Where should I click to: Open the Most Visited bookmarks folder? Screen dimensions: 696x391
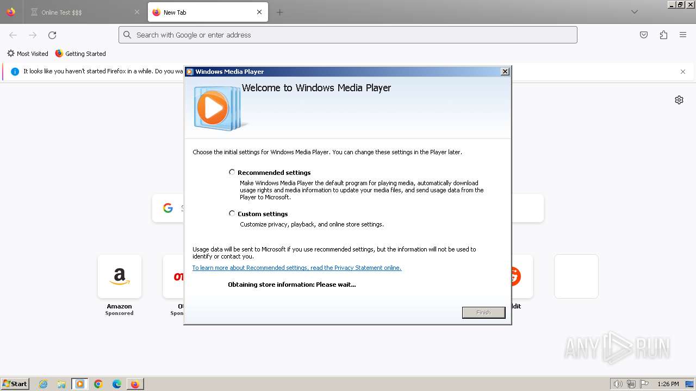pos(27,54)
